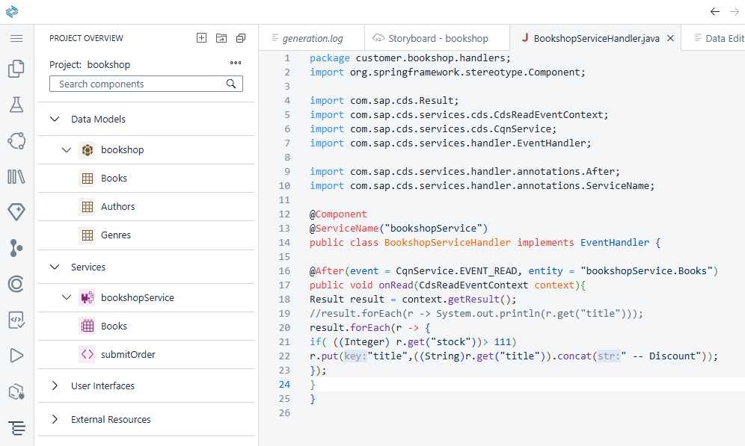Expand the User Interfaces section
This screenshot has height=446, width=745.
(55, 385)
